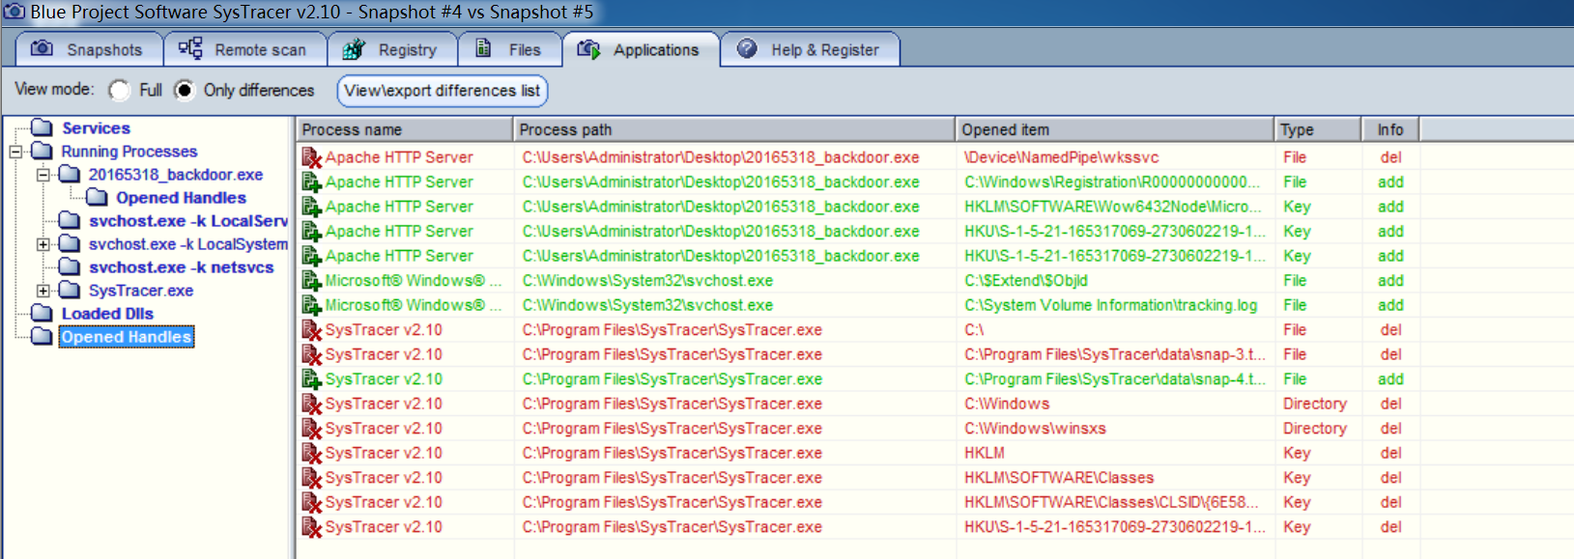Select Running Processes in the tree
Screen dimensions: 1574x559
[129, 152]
